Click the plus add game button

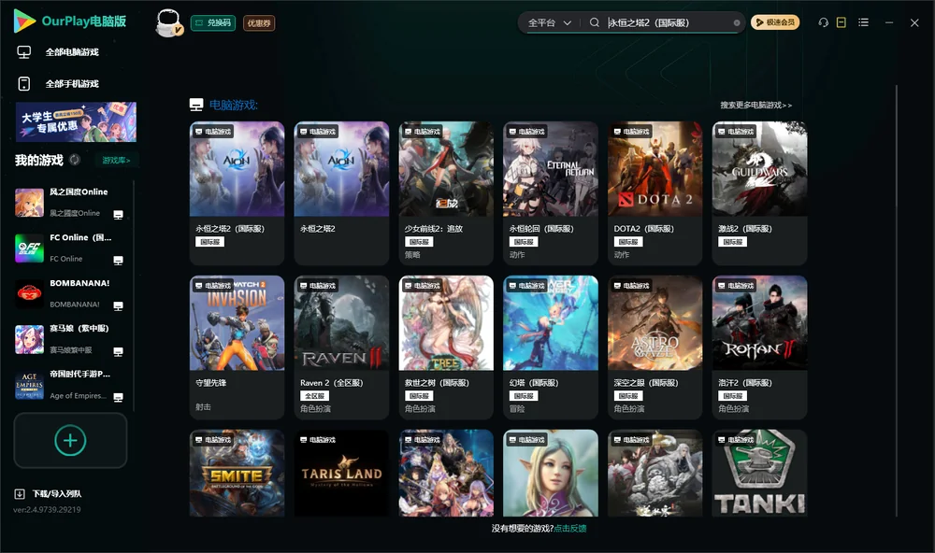pyautogui.click(x=70, y=440)
